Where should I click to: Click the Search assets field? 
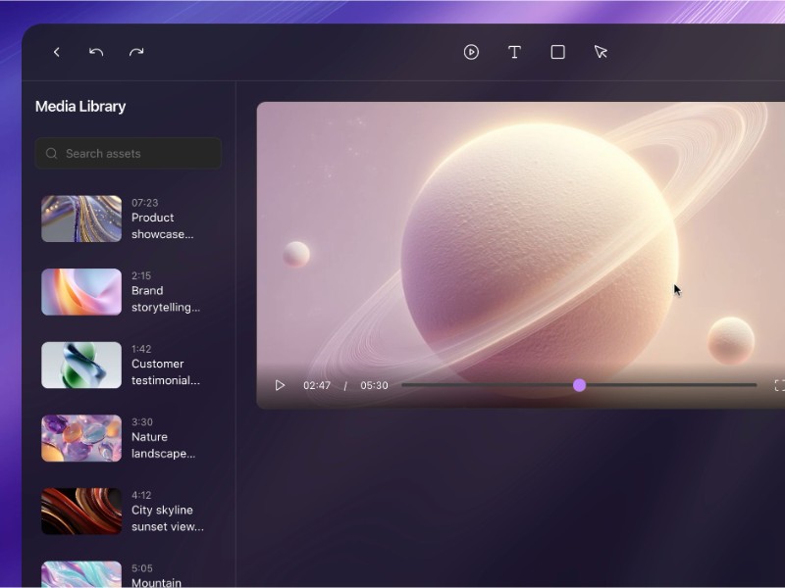coord(128,154)
